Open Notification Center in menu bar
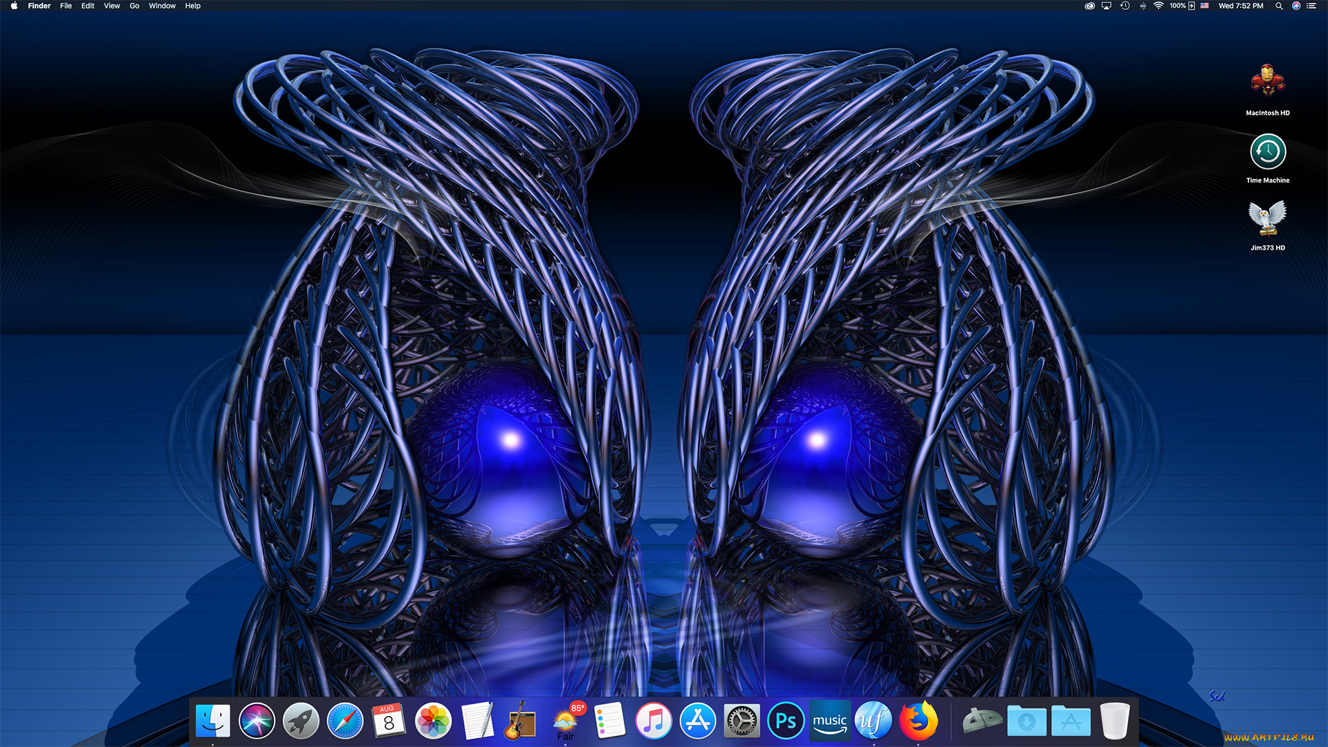Screen dimensions: 1328x747 coord(1311,6)
